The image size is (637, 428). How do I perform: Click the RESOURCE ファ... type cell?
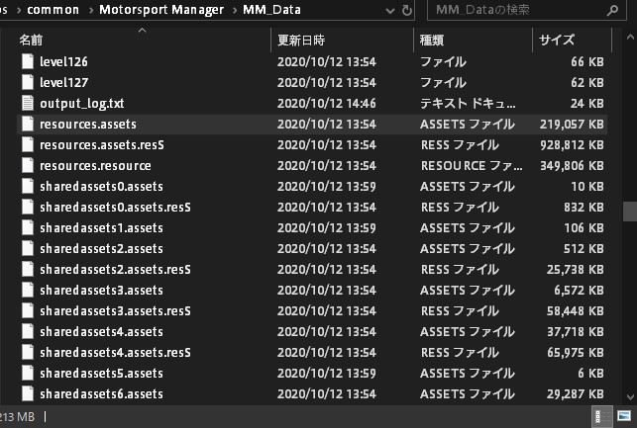[472, 165]
